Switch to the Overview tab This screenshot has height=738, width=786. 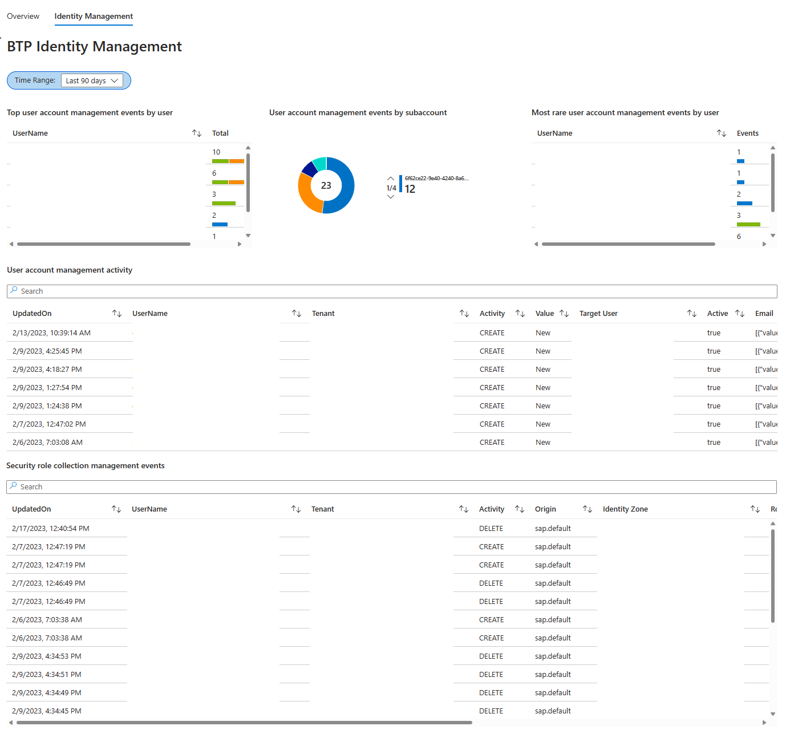tap(23, 16)
